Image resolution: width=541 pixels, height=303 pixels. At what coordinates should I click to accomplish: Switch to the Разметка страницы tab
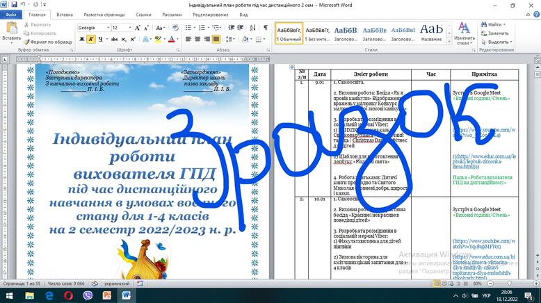[x=104, y=15]
